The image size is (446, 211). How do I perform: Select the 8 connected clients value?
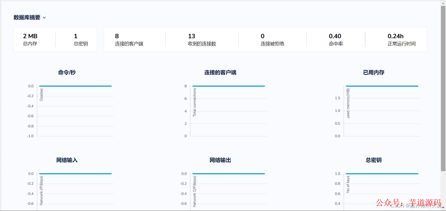tap(116, 36)
